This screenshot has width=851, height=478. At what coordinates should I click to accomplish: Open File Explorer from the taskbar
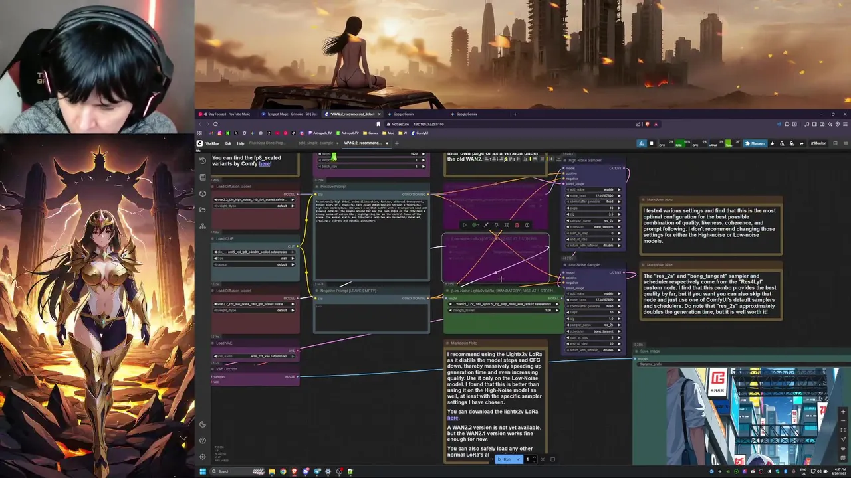point(271,471)
